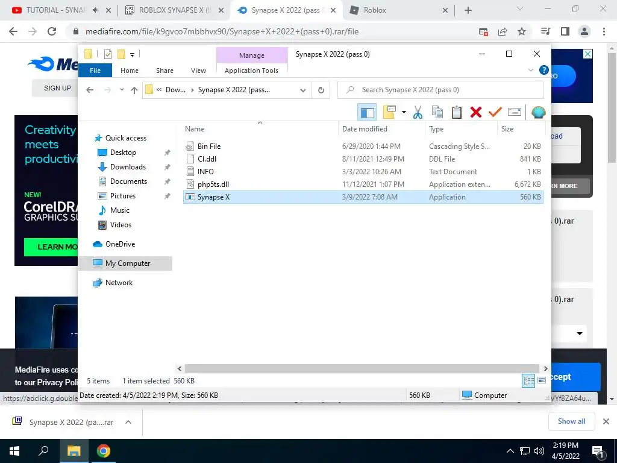Viewport: 617px width, 463px height.
Task: Select the INFO text document
Action: tap(363, 172)
